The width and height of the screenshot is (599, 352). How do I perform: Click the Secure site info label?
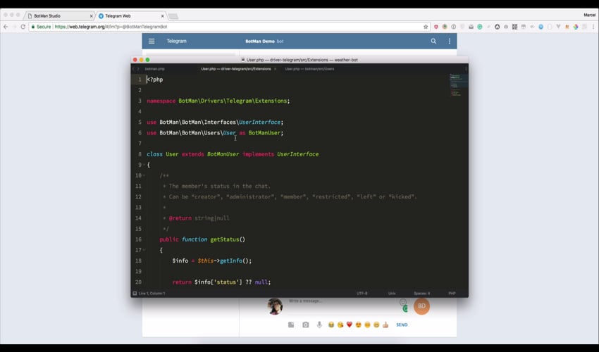click(x=41, y=27)
